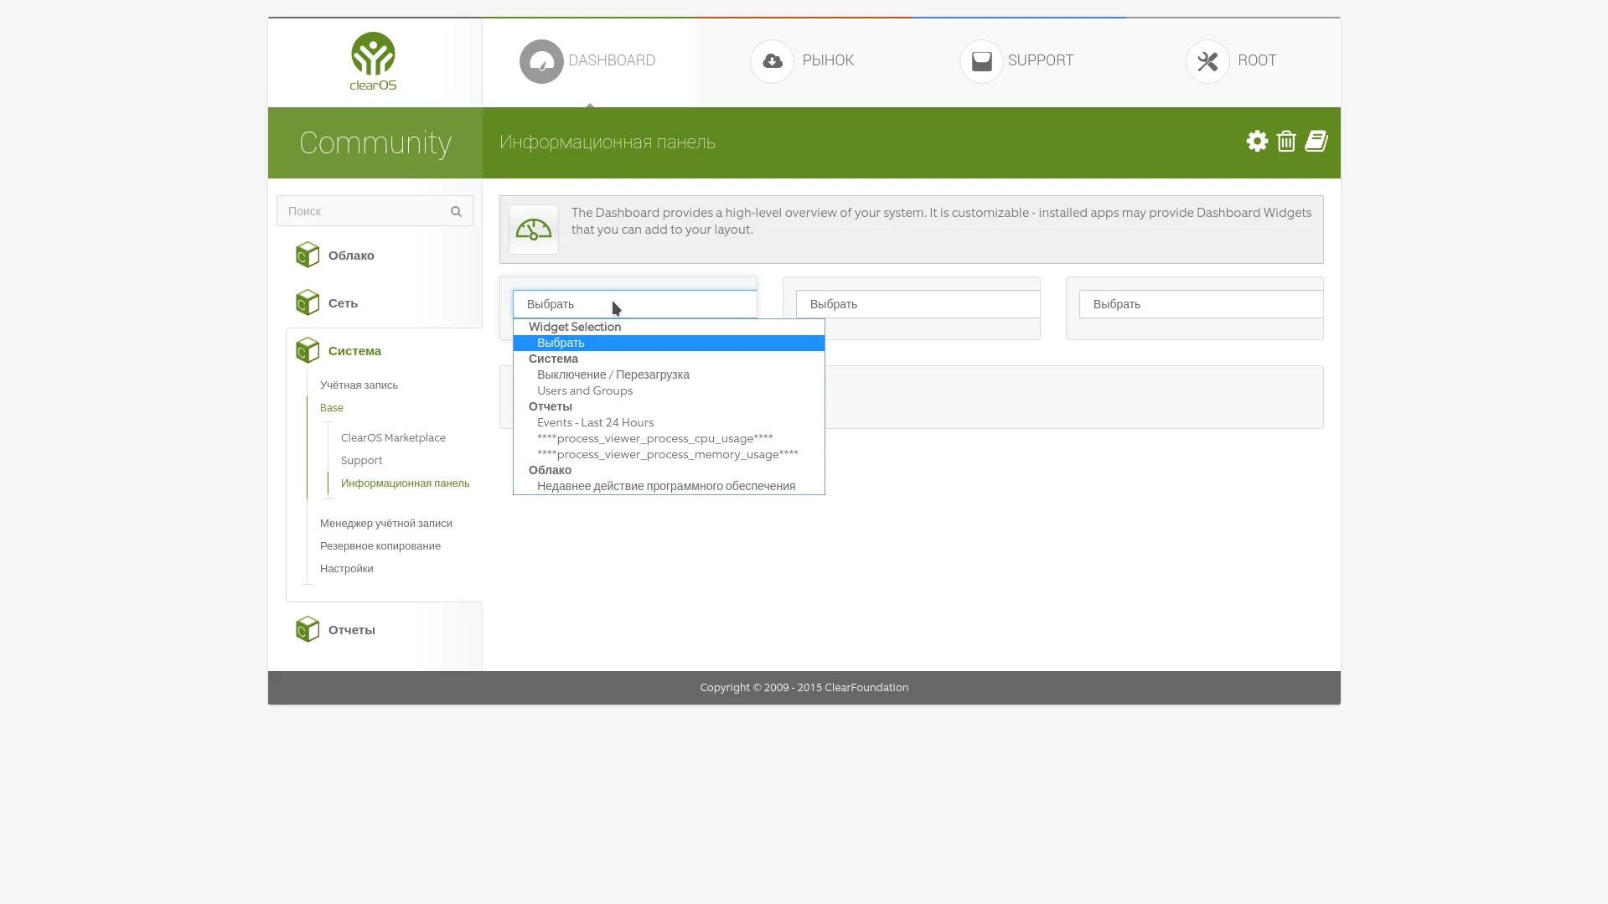Screen dimensions: 1608x904
Task: Click the cloud download icon beside Рынок
Action: [x=772, y=61]
